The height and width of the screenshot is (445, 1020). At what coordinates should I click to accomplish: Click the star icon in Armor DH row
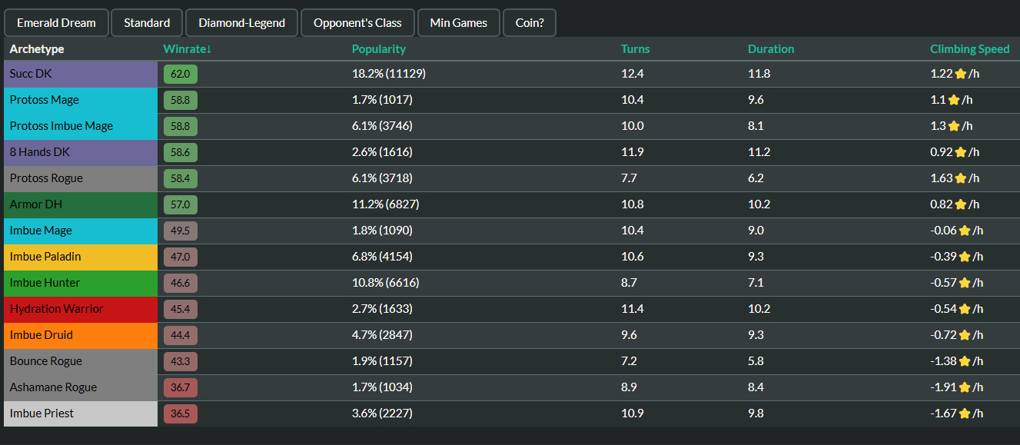click(x=960, y=204)
